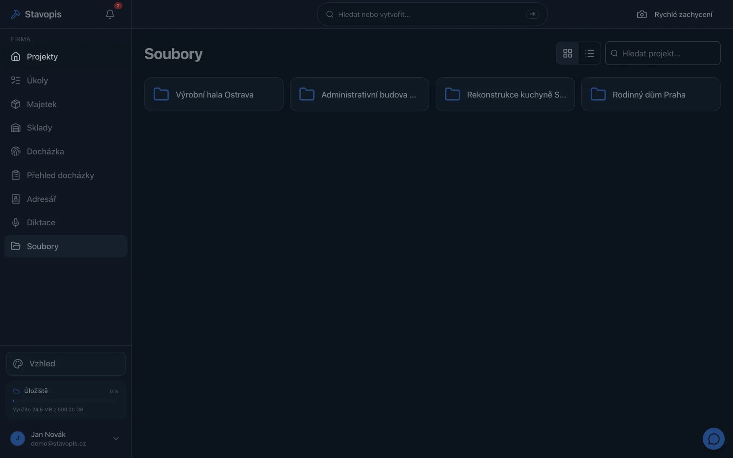Click the Jan Novák user avatar
The width and height of the screenshot is (733, 458).
[18, 438]
